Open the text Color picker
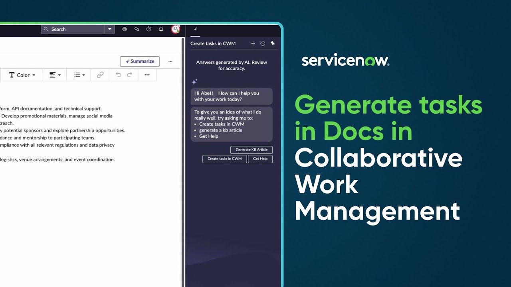511x287 pixels. coord(21,75)
